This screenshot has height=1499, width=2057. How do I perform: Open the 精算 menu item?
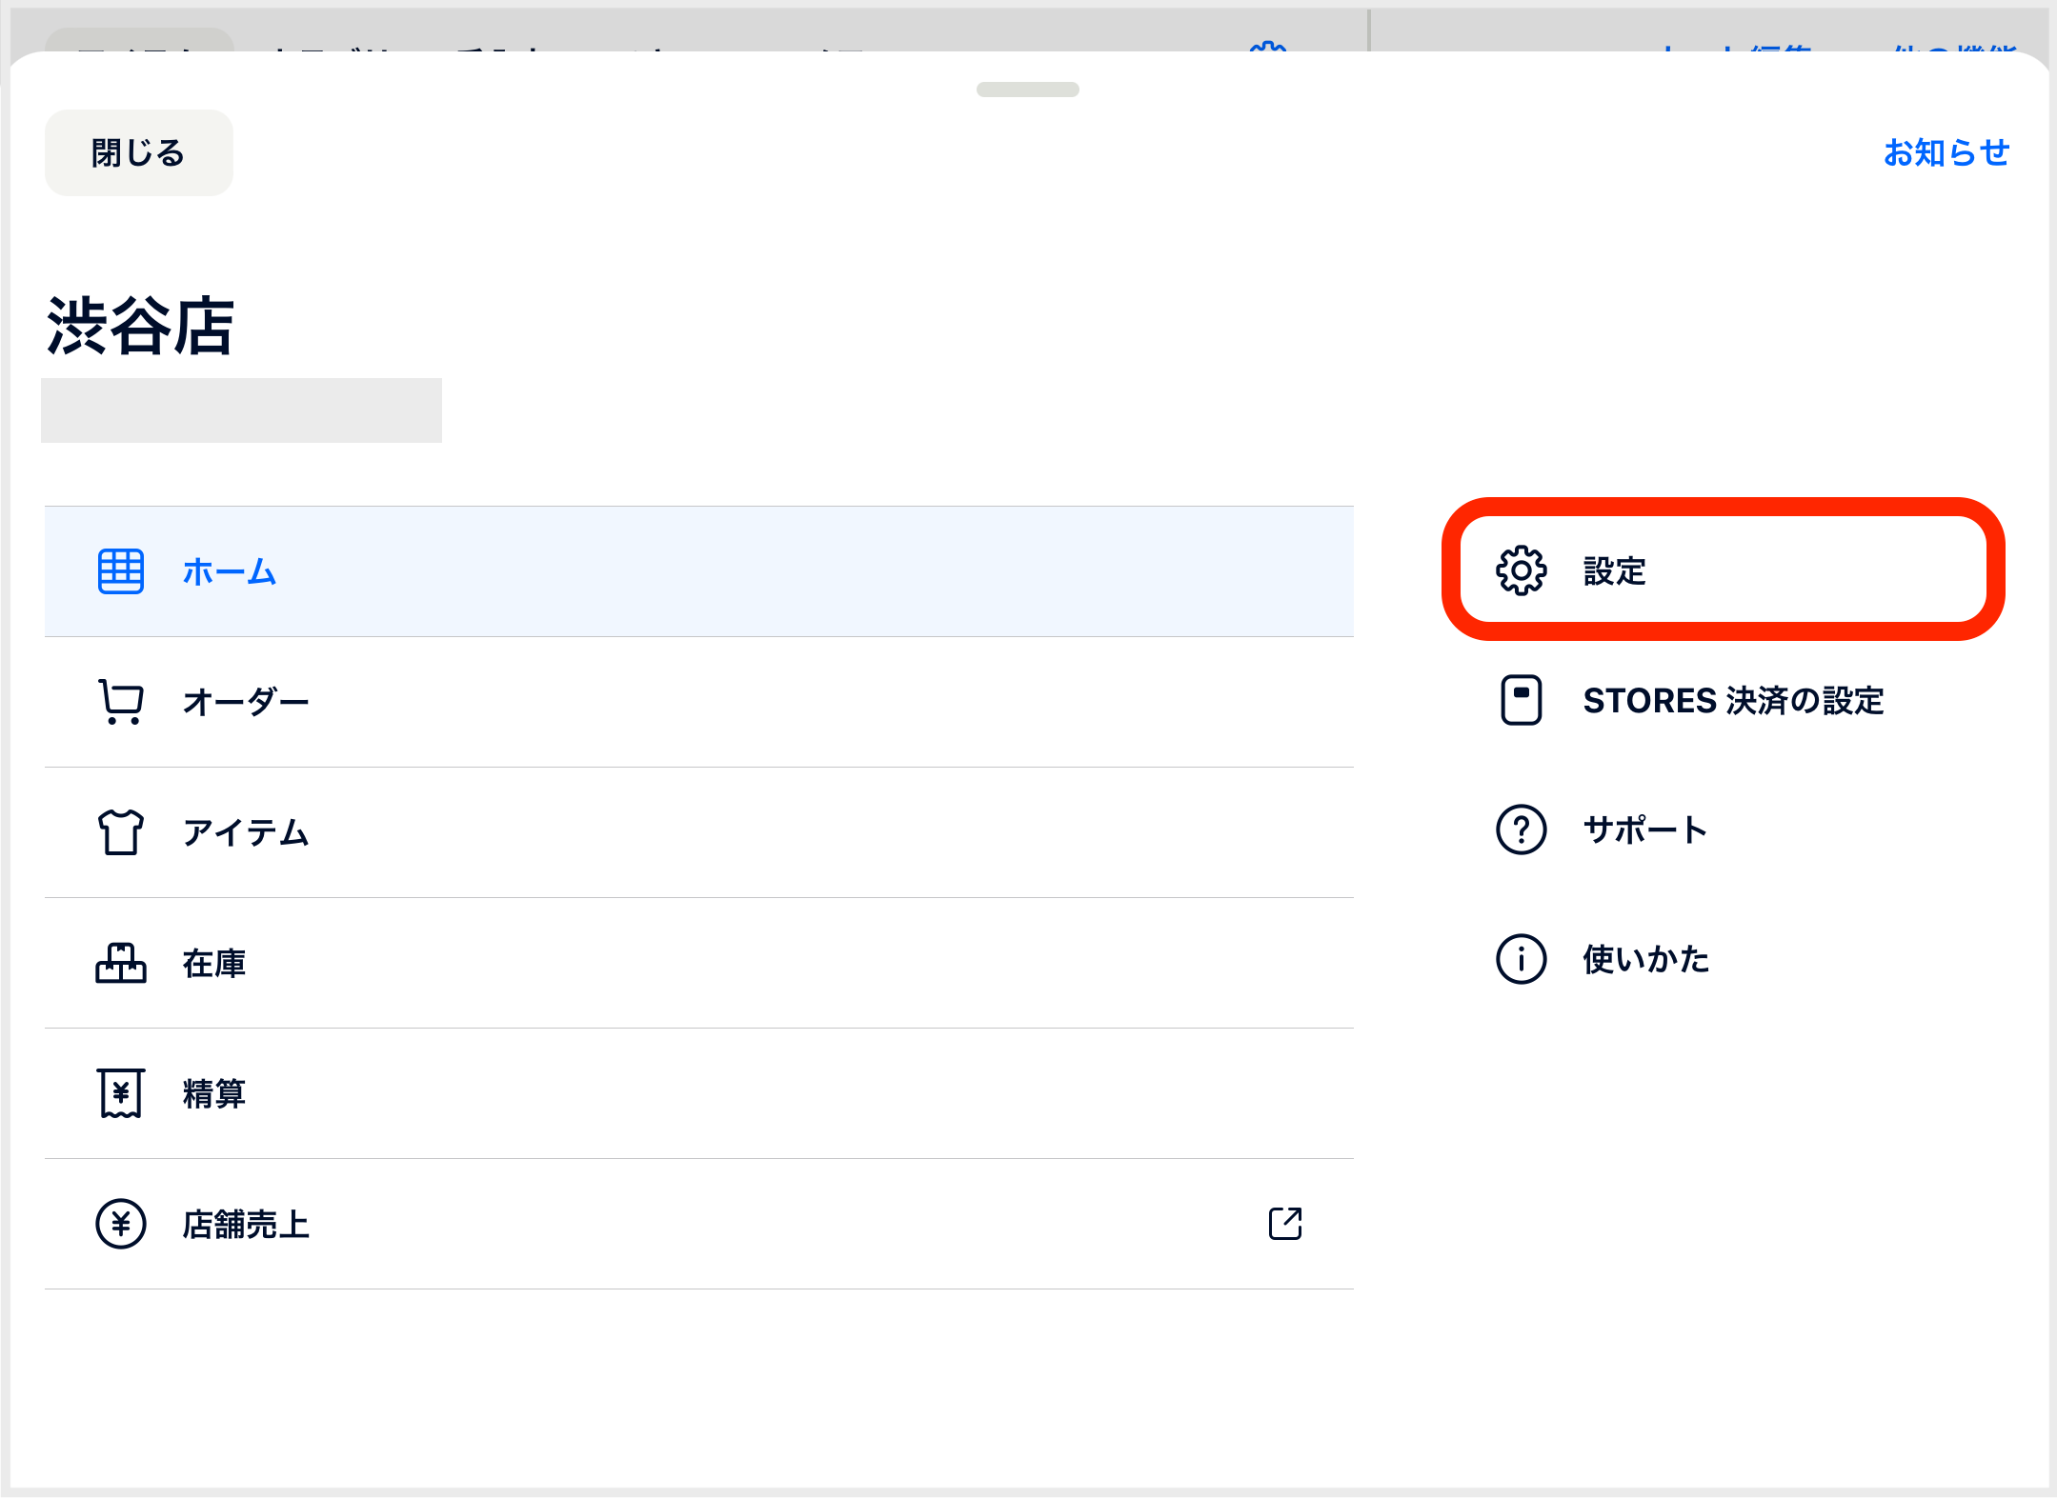tap(699, 1093)
